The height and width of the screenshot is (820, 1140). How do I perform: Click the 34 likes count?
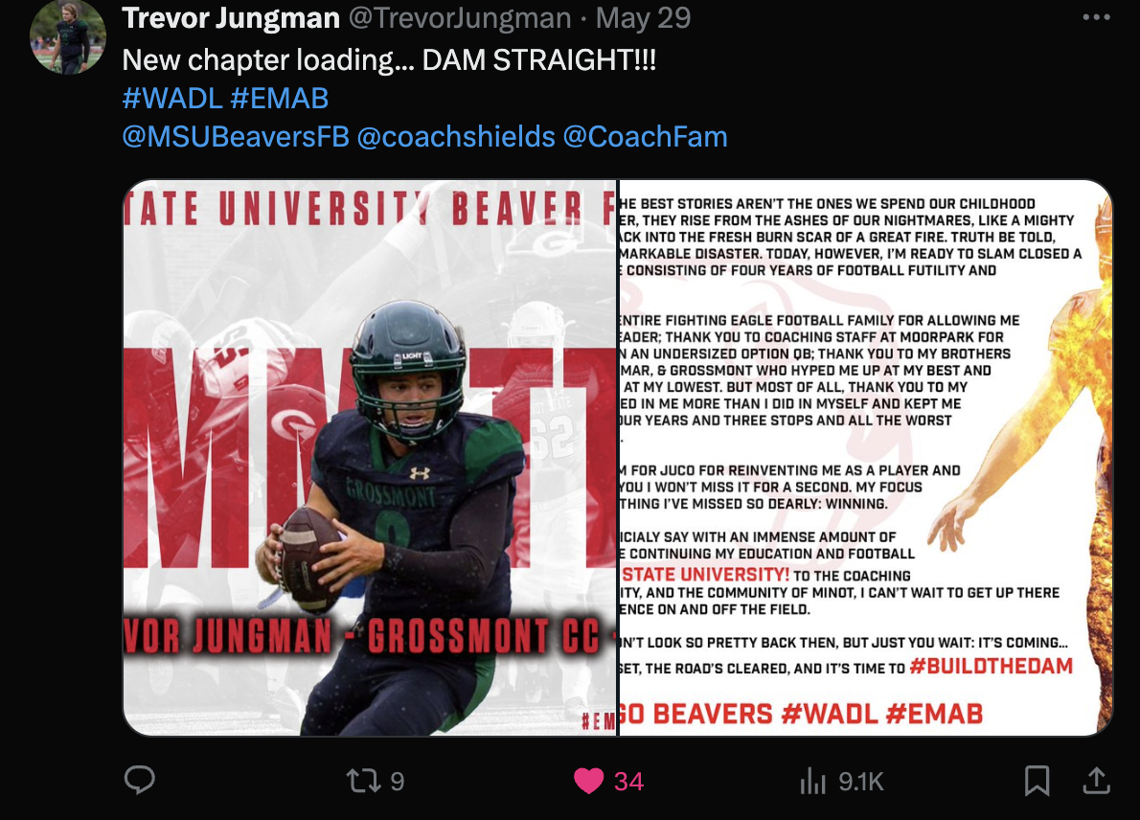tap(628, 782)
